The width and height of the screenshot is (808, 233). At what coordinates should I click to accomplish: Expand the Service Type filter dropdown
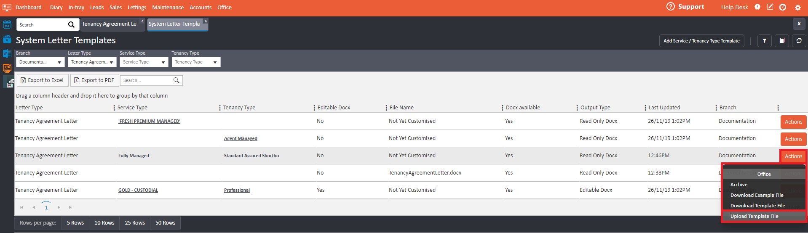click(144, 62)
